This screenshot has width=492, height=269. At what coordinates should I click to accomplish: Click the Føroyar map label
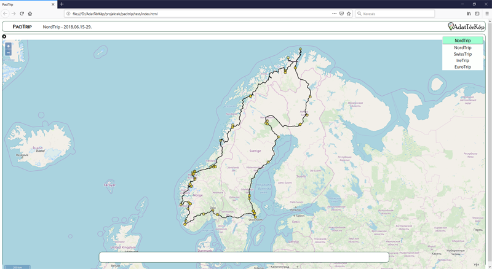[109, 185]
